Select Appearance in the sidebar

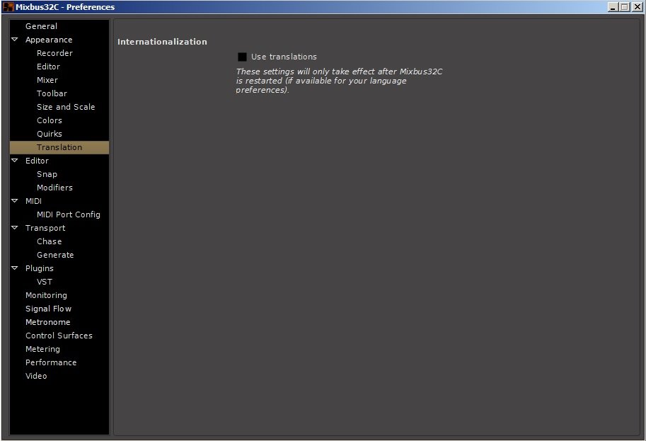49,40
